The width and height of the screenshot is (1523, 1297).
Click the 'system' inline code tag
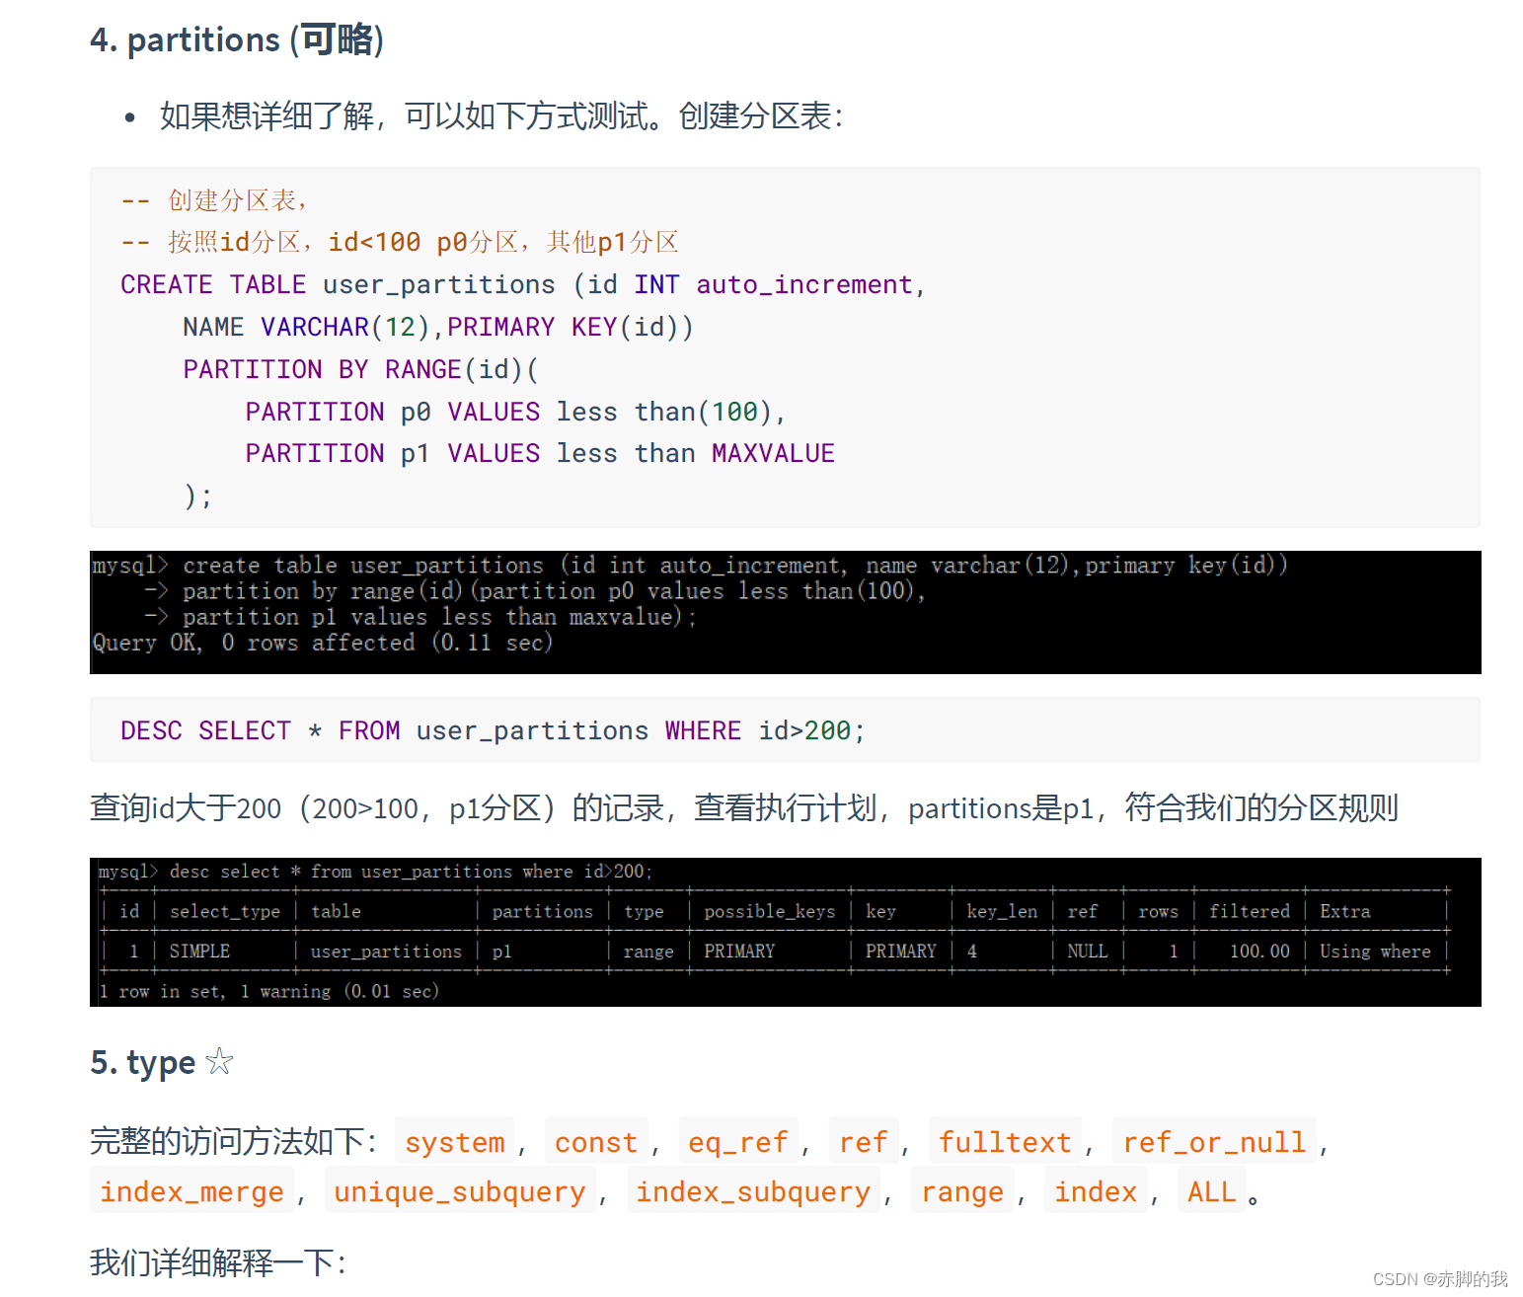point(455,1142)
